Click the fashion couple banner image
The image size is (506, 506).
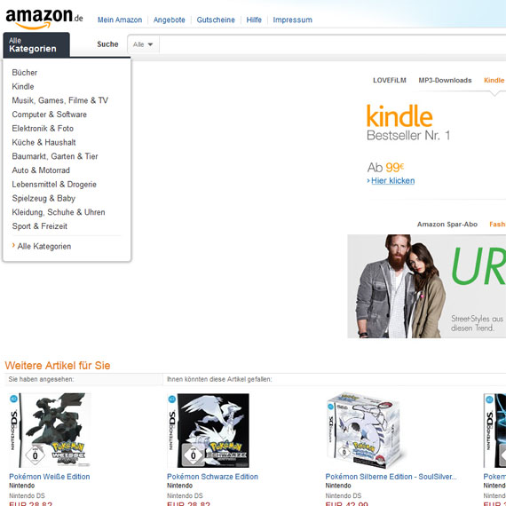pos(427,286)
